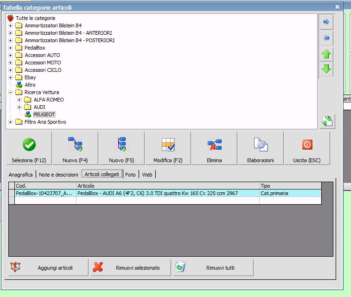Select Tutte le categorie root item

pos(35,18)
